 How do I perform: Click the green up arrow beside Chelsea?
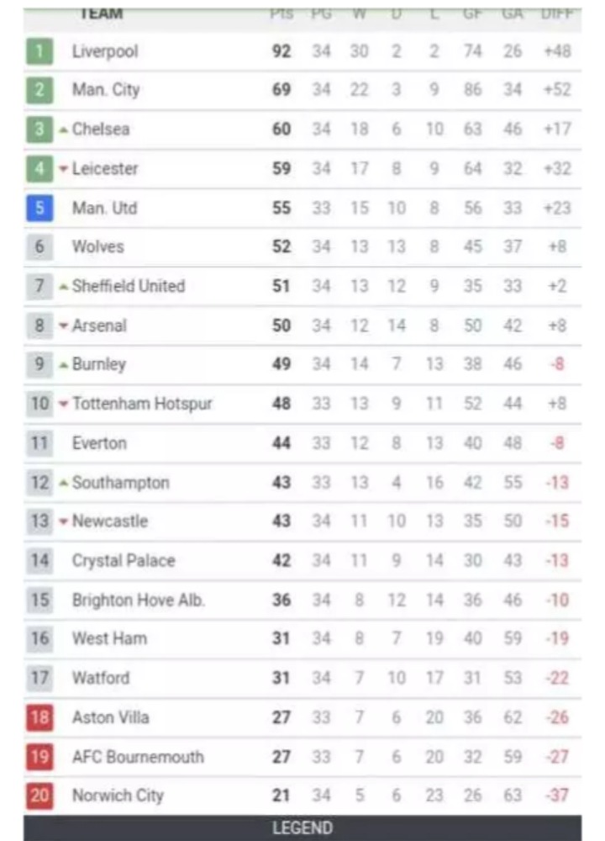click(x=63, y=130)
